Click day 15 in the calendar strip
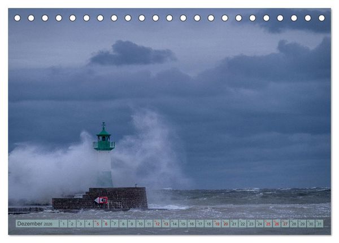This screenshot has height=243, width=339. [183, 224]
